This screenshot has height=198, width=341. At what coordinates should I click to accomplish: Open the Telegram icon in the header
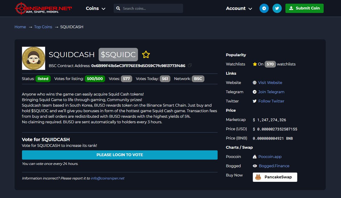click(264, 8)
